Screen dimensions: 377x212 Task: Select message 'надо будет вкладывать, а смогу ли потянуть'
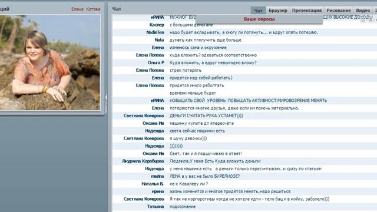pos(244,32)
